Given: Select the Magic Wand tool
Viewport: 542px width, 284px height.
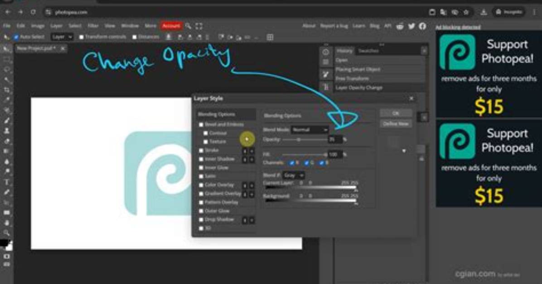Looking at the screenshot, I should point(6,80).
